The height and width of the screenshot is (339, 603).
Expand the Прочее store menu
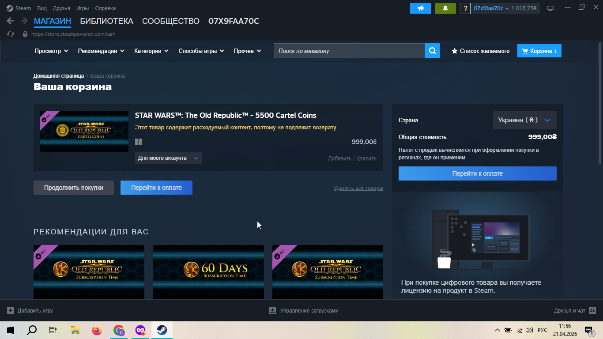coord(248,51)
